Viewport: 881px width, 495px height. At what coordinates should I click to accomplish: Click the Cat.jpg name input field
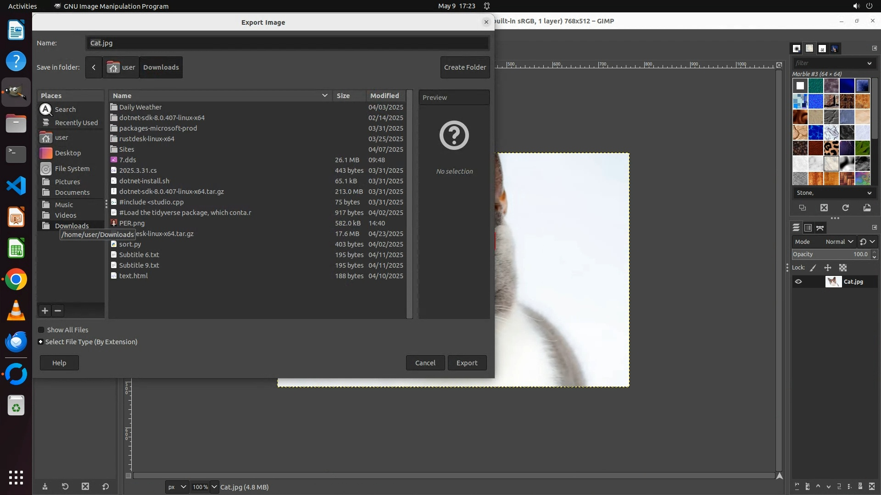tap(287, 43)
